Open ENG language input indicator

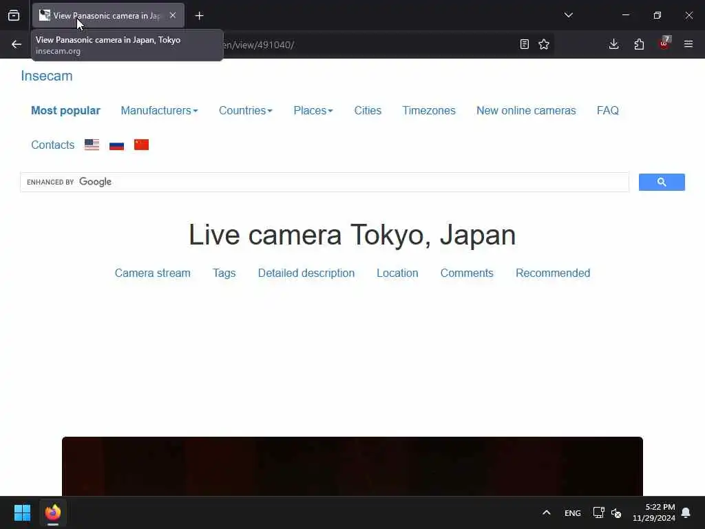(x=572, y=513)
